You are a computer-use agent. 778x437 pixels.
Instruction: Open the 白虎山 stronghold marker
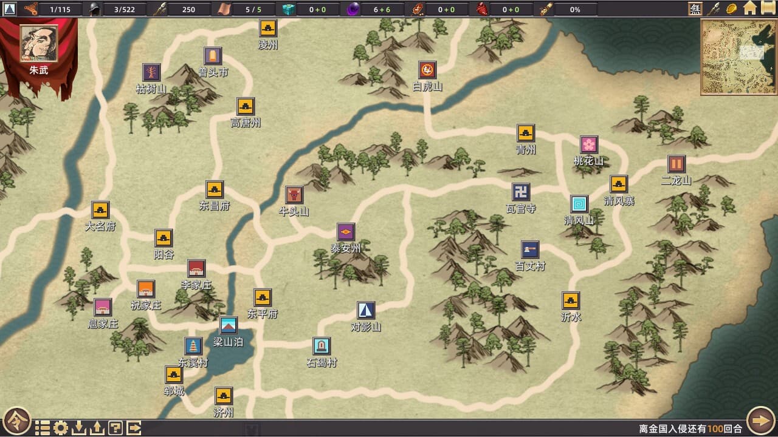click(427, 70)
